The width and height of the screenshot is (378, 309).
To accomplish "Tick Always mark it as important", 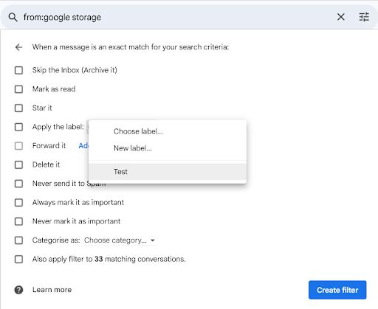I will pyautogui.click(x=18, y=203).
